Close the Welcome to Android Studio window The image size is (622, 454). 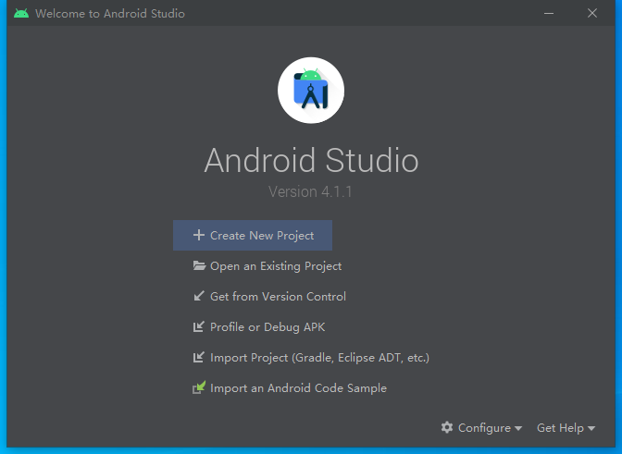[x=592, y=14]
